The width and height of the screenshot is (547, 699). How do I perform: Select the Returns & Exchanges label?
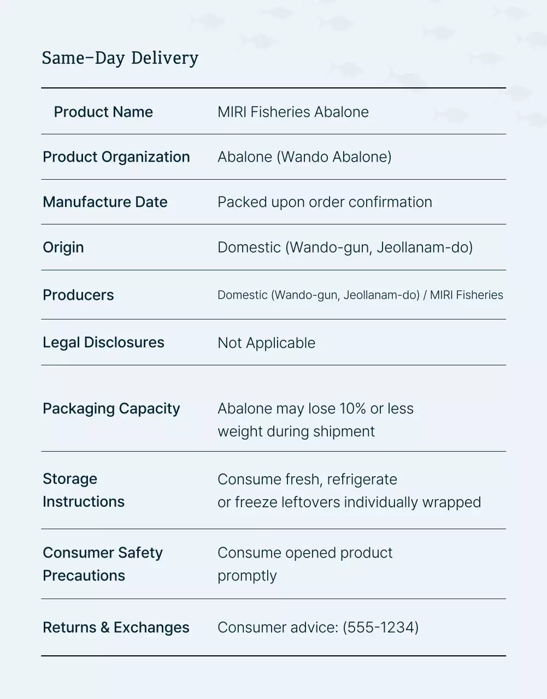coord(116,627)
